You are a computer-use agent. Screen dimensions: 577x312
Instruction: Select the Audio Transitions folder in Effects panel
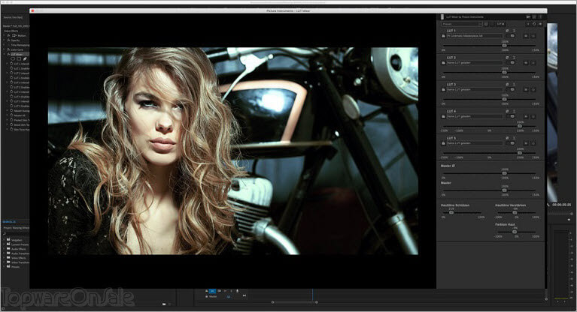click(x=20, y=253)
